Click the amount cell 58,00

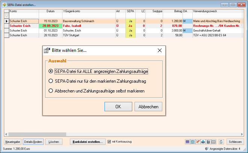click(173, 35)
